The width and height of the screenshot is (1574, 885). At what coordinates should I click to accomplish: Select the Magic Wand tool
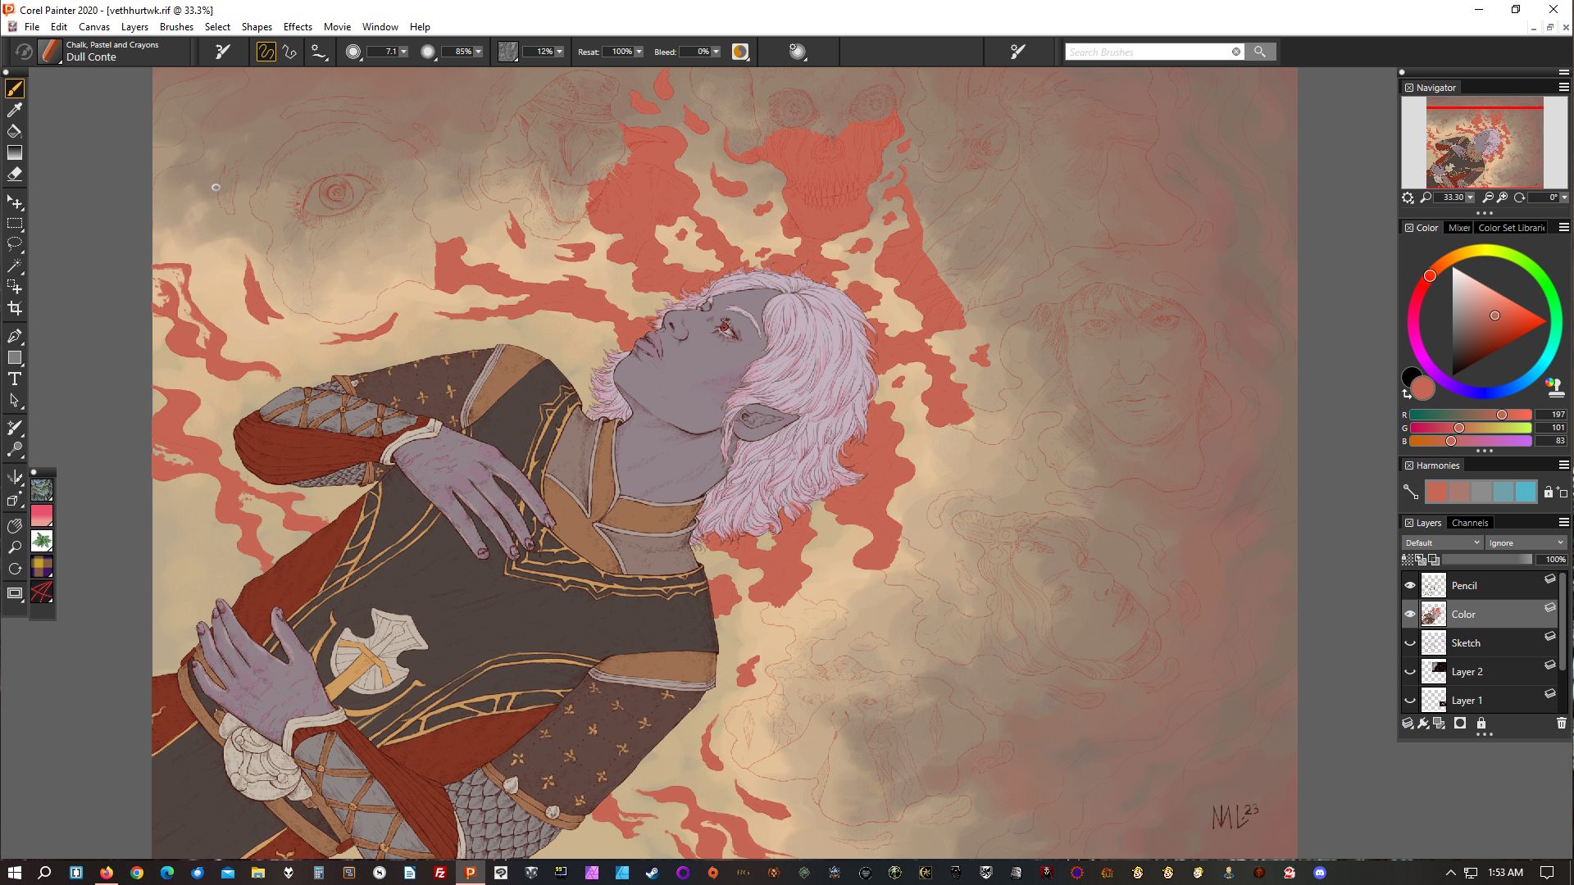[15, 266]
